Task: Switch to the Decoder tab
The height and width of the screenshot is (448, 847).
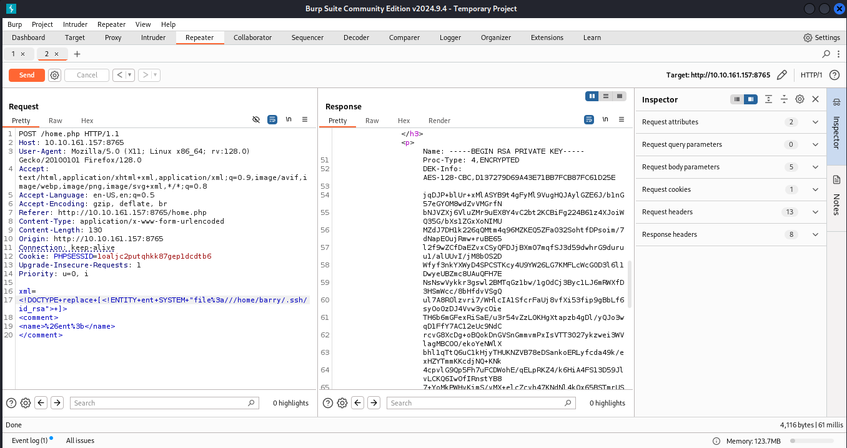Action: tap(356, 37)
